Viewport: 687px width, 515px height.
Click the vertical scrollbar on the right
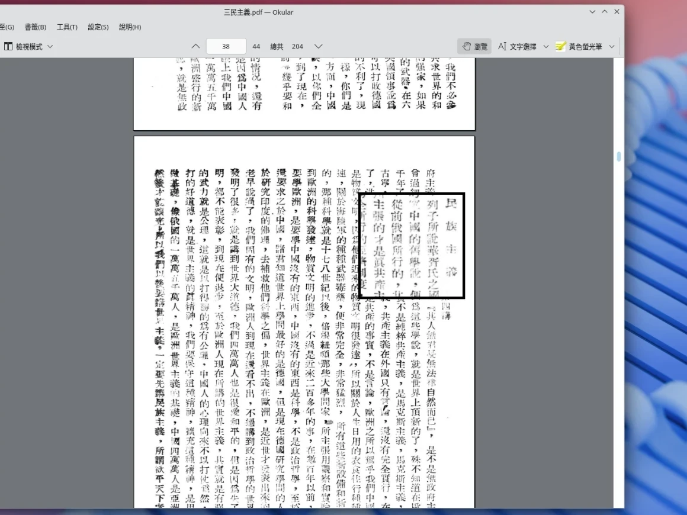tap(618, 156)
